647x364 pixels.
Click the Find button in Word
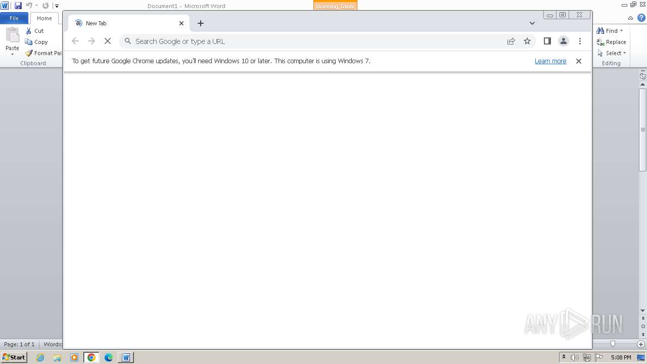[x=607, y=31]
